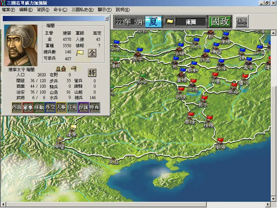Select the 長安 city on the map
277x208 pixels.
click(x=138, y=55)
